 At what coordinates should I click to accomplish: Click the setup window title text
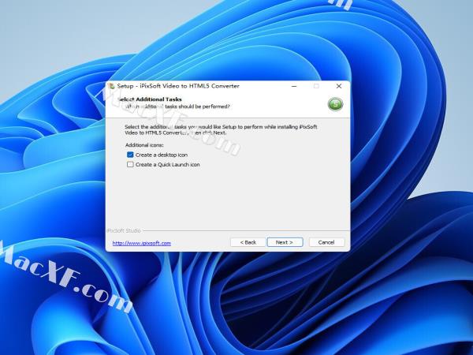click(178, 86)
